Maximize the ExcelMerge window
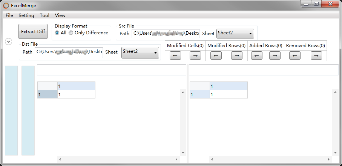This screenshot has height=166, width=342. (x=316, y=4)
